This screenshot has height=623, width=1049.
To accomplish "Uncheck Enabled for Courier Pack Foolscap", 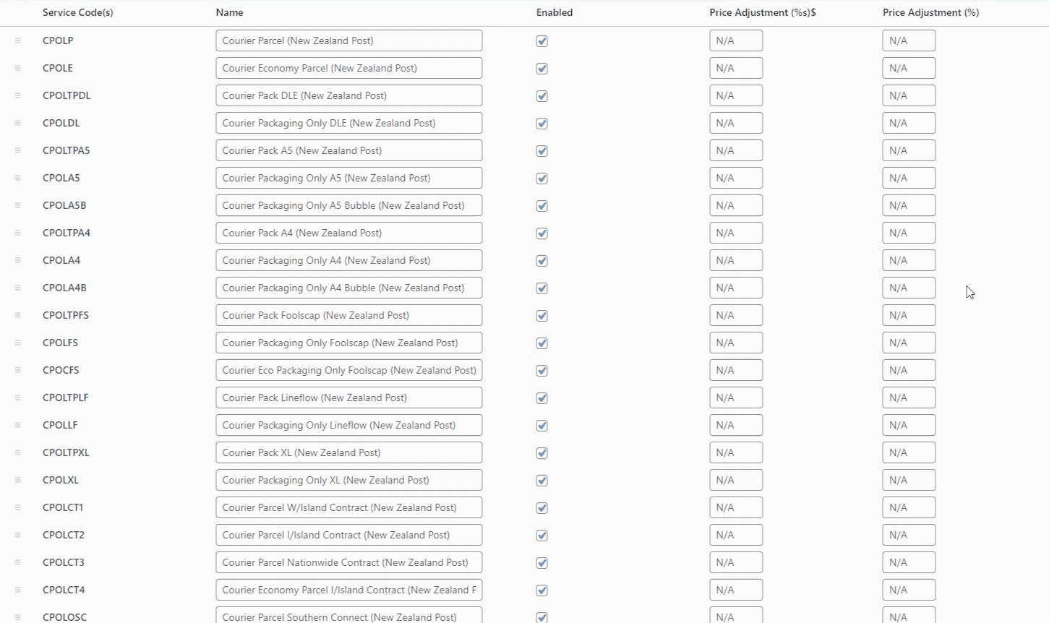I will coord(541,316).
